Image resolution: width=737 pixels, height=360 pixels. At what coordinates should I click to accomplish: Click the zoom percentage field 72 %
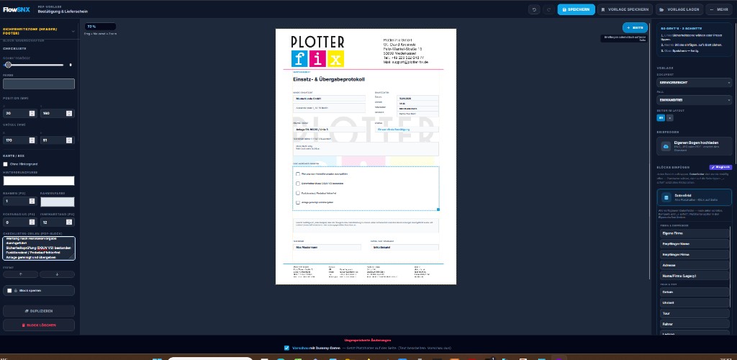[100, 27]
